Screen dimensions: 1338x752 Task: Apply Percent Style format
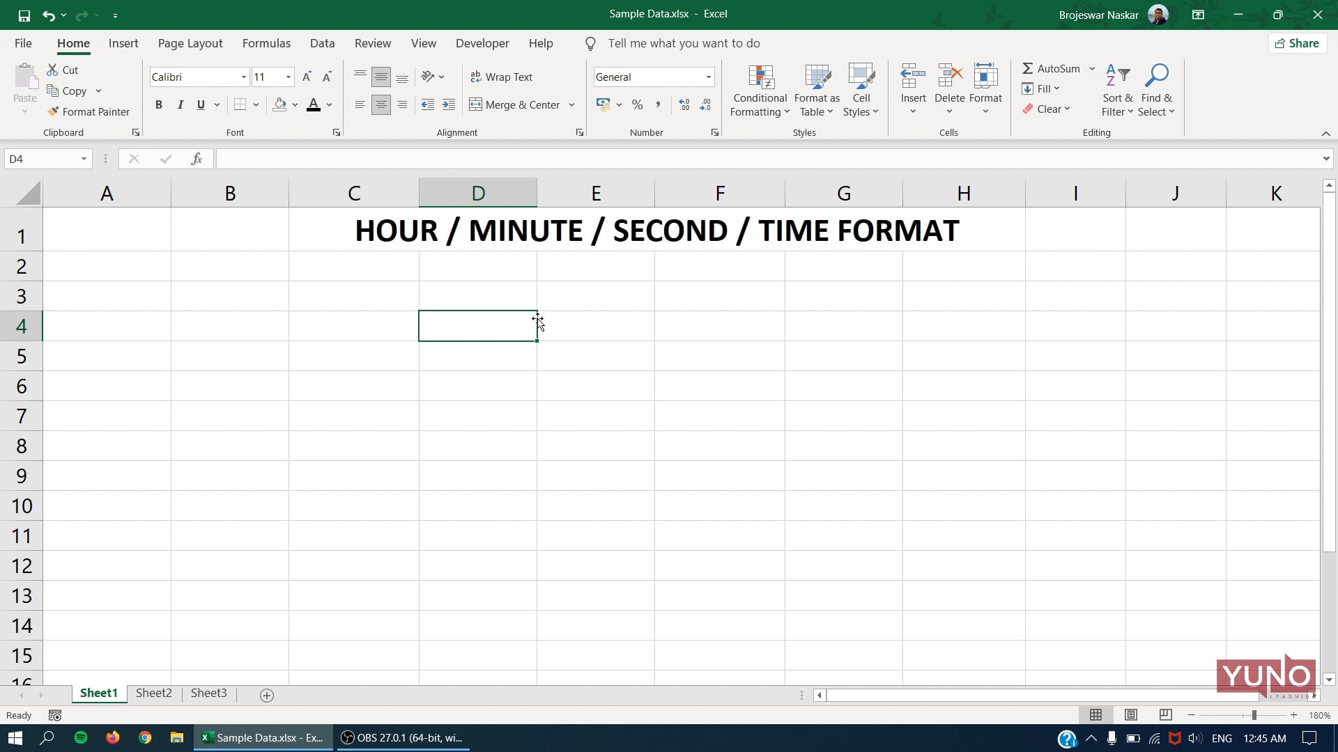pos(637,104)
